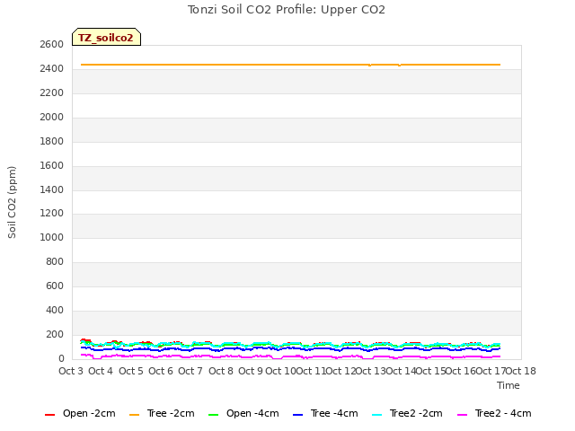
Task: Click the magenta Tree2 - 4cm legend swatch
Action: pos(463,415)
